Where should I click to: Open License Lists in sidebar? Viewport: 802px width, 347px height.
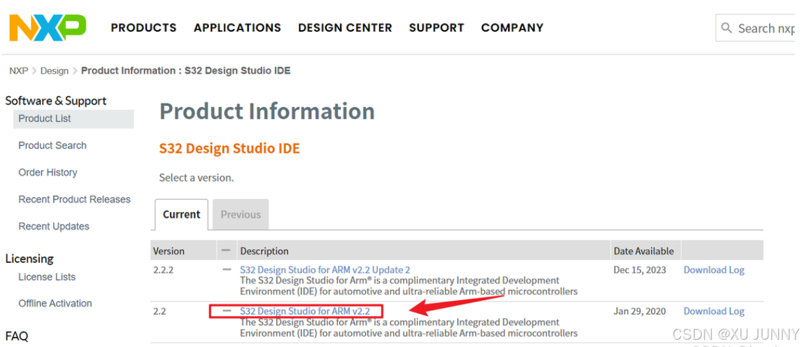[x=47, y=277]
